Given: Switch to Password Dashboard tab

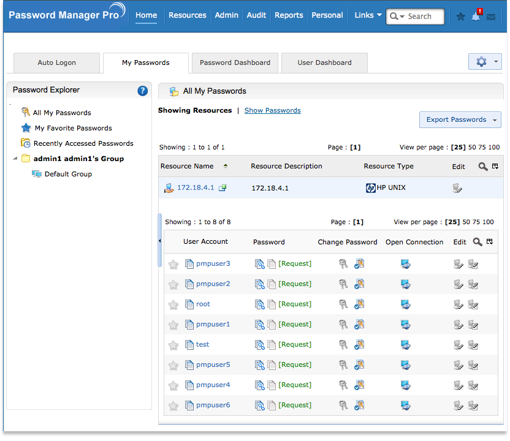Looking at the screenshot, I should coord(235,62).
